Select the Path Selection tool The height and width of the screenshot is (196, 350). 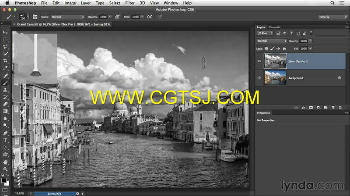tap(5, 147)
